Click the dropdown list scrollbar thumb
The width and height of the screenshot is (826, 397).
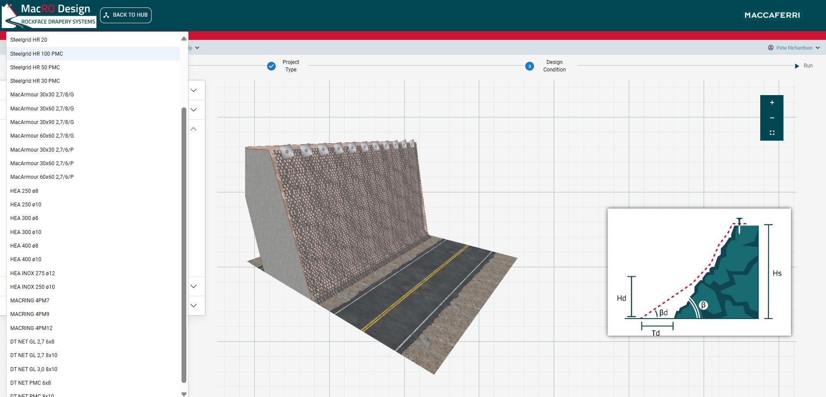pyautogui.click(x=184, y=245)
